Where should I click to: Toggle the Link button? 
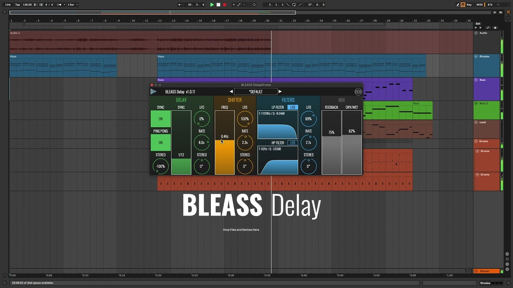click(8, 5)
